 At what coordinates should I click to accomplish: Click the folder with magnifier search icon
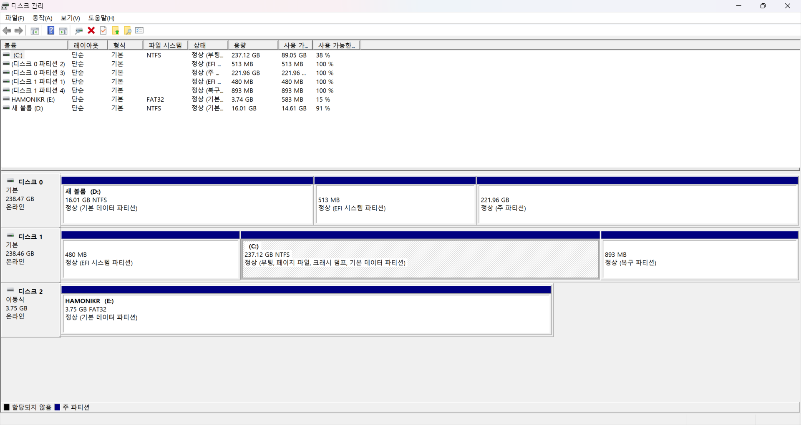[x=128, y=30]
